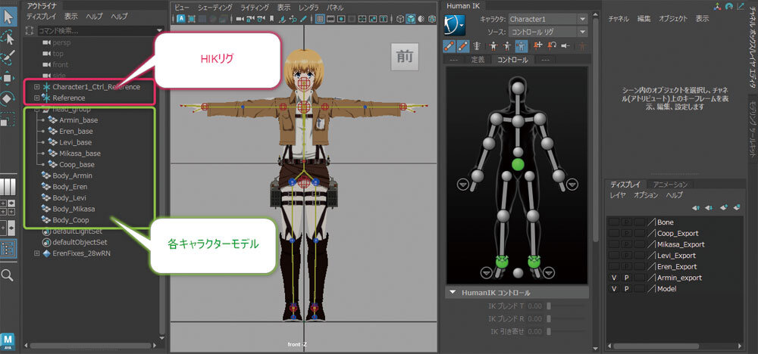Select the Body_Armin node in outliner
This screenshot has height=354, width=758.
tap(73, 175)
